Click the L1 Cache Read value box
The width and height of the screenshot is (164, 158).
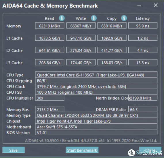tap(49, 38)
